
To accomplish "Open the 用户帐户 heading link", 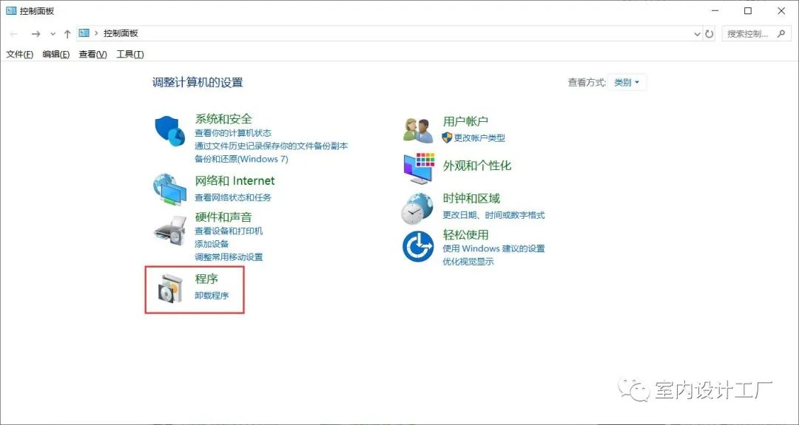I will pyautogui.click(x=466, y=121).
